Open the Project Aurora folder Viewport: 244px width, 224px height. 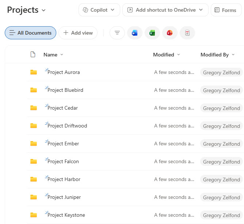[x=64, y=72]
